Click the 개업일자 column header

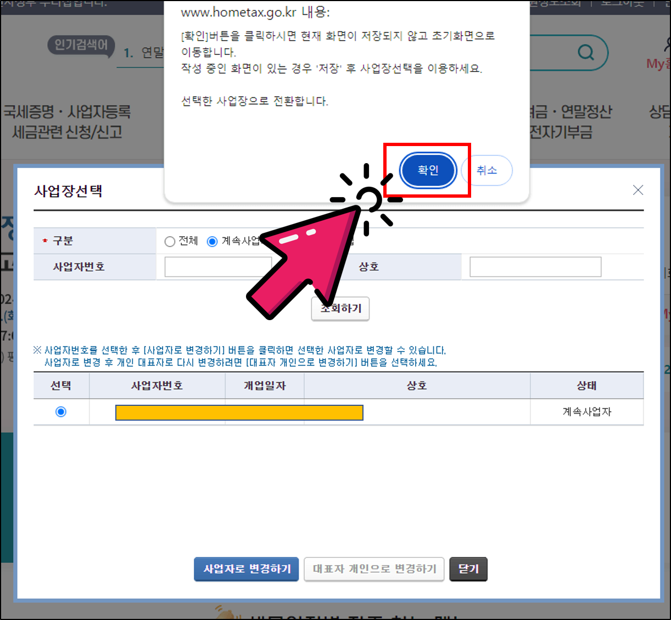tap(265, 386)
